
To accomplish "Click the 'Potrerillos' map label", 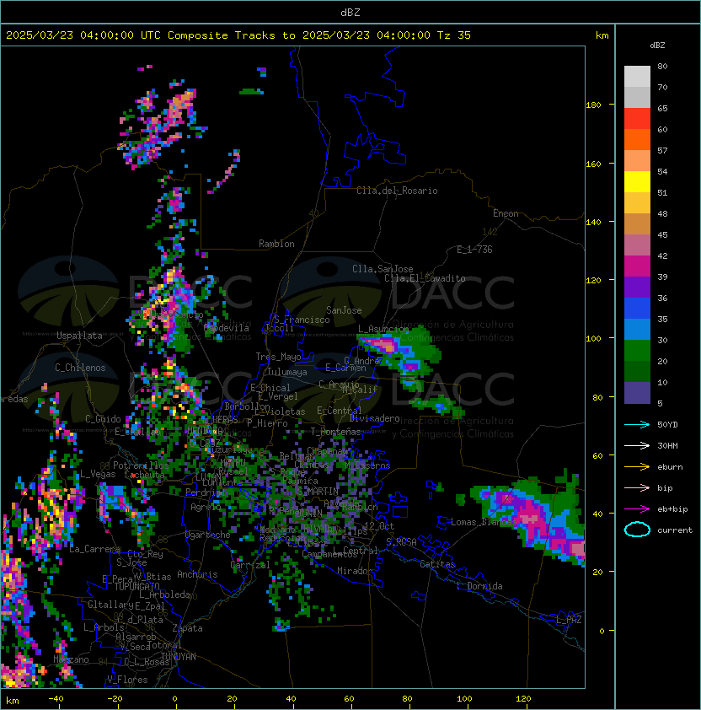I will click(x=141, y=465).
